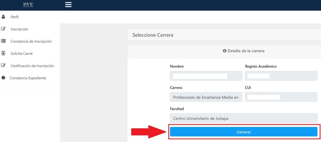The width and height of the screenshot is (321, 142).
Task: Click the hamburger menu icon
Action: (68, 5)
